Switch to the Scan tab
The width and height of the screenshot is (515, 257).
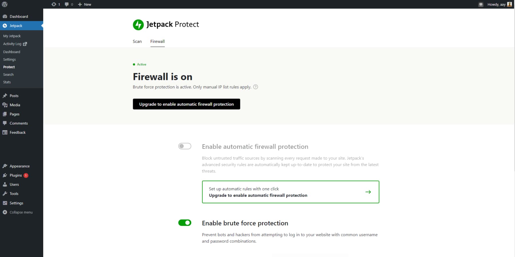tap(137, 41)
